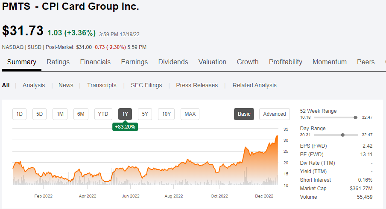Select the All content filter
Image resolution: width=386 pixels, height=209 pixels.
6,85
